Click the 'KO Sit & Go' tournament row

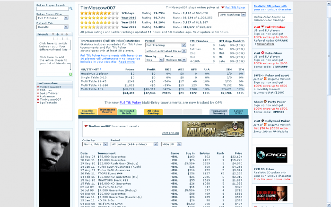point(161,200)
